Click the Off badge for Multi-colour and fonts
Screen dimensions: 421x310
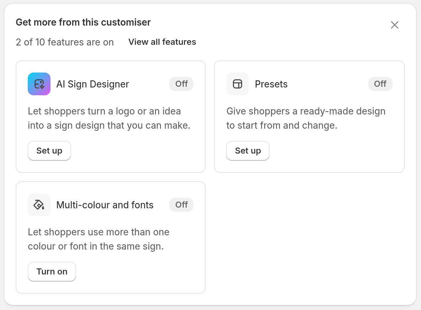click(181, 205)
